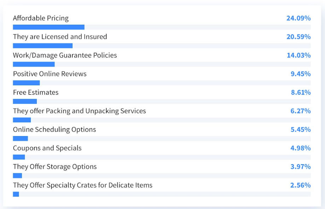Click They Offer Storage Options label
Image resolution: width=325 pixels, height=209 pixels.
[x=55, y=167]
